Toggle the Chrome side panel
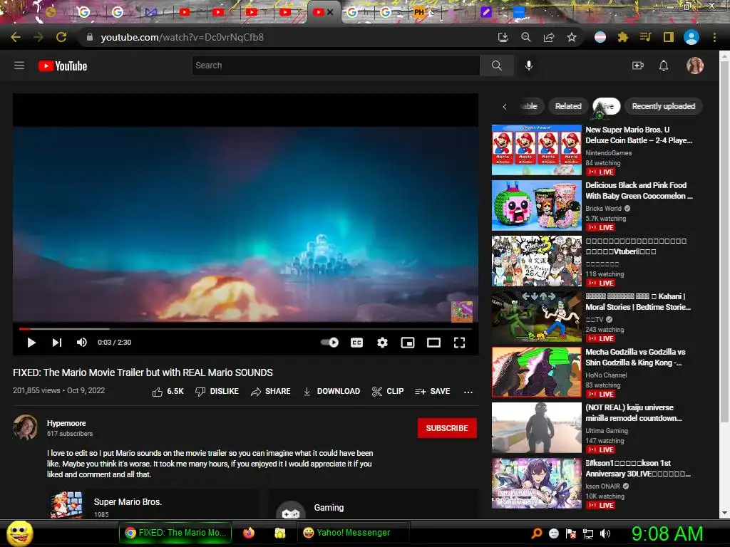 coord(669,37)
